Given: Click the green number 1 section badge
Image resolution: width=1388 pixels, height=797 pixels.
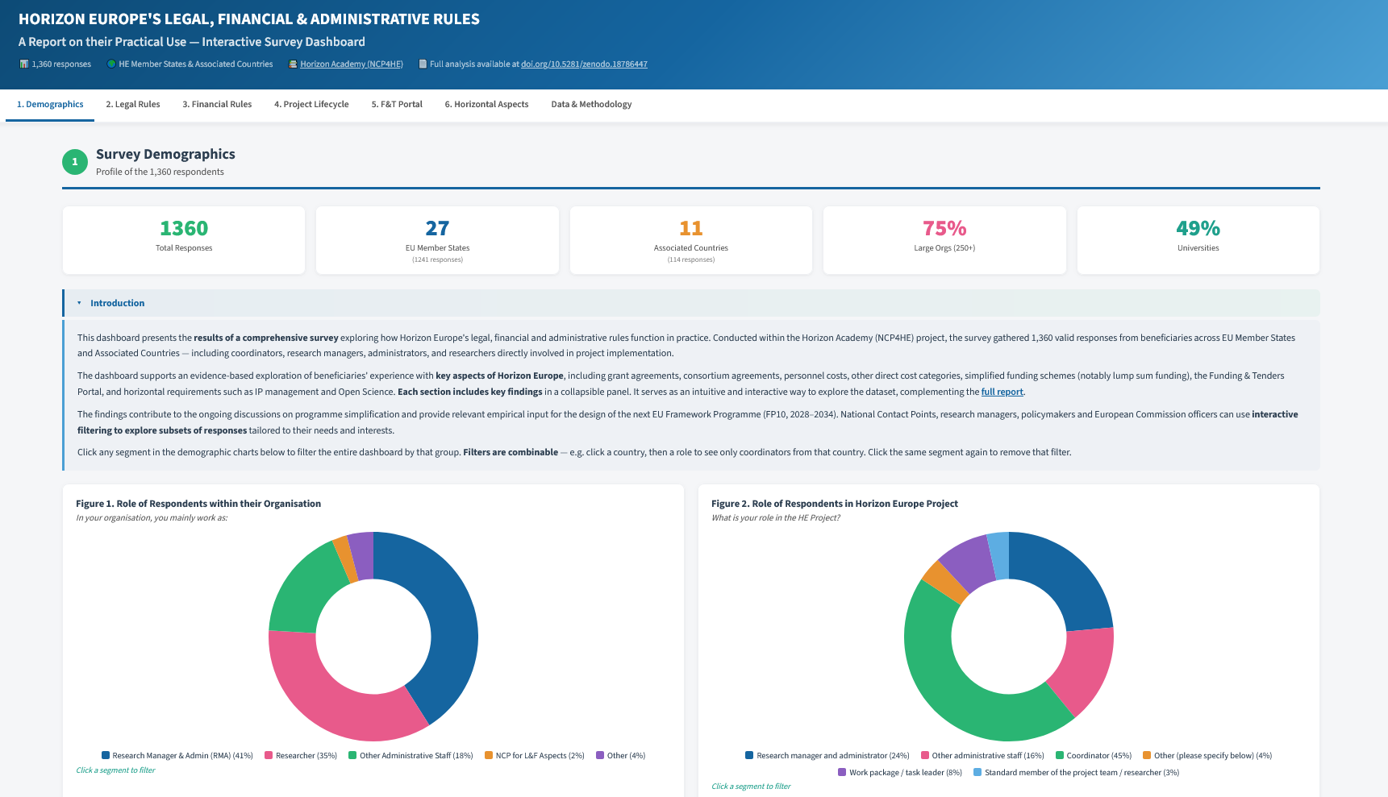Looking at the screenshot, I should (75, 162).
